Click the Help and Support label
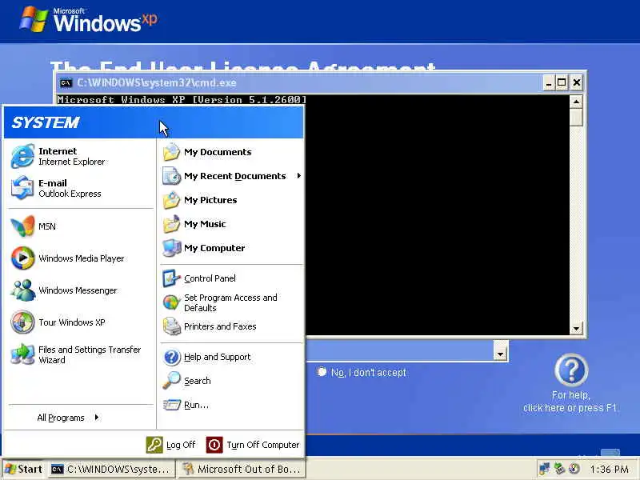 click(217, 357)
